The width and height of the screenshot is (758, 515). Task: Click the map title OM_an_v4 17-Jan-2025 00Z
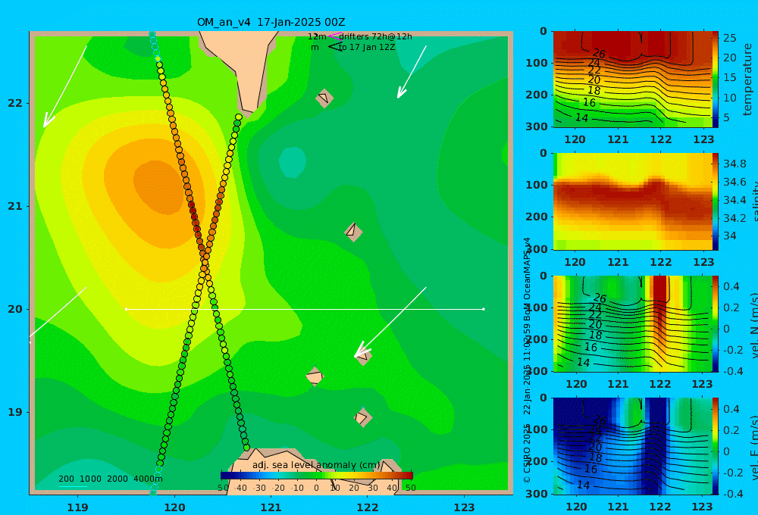tap(271, 22)
